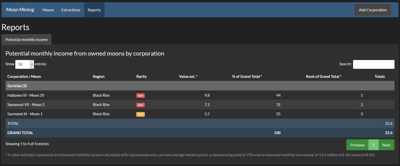Click the R64 badge for Hallanen VI

pyautogui.click(x=140, y=96)
